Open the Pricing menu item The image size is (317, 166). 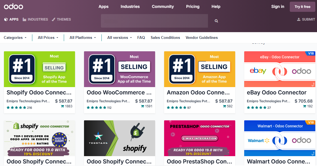[x=193, y=6]
